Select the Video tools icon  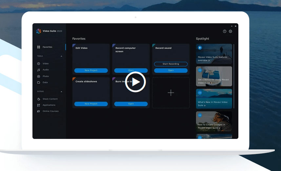point(39,64)
